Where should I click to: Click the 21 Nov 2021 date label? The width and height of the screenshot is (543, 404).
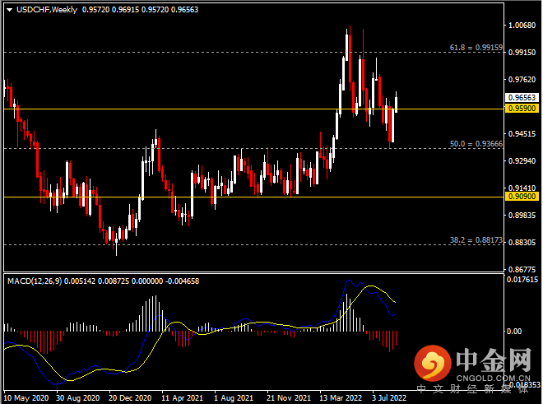pos(289,397)
